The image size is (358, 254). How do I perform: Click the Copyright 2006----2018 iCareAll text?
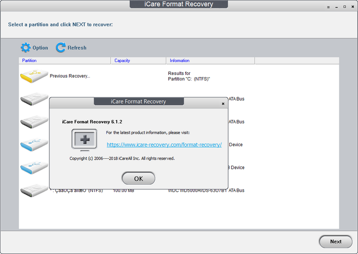pos(122,158)
